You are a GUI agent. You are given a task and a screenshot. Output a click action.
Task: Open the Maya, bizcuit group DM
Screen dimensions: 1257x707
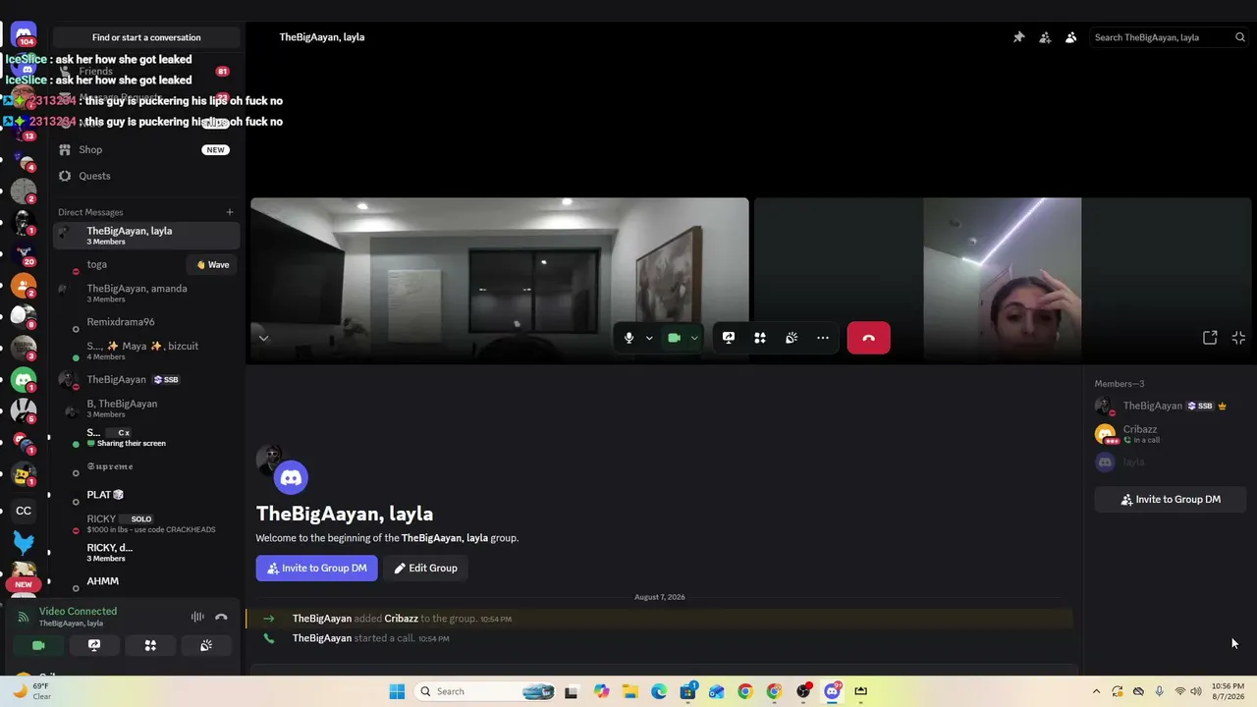(146, 351)
